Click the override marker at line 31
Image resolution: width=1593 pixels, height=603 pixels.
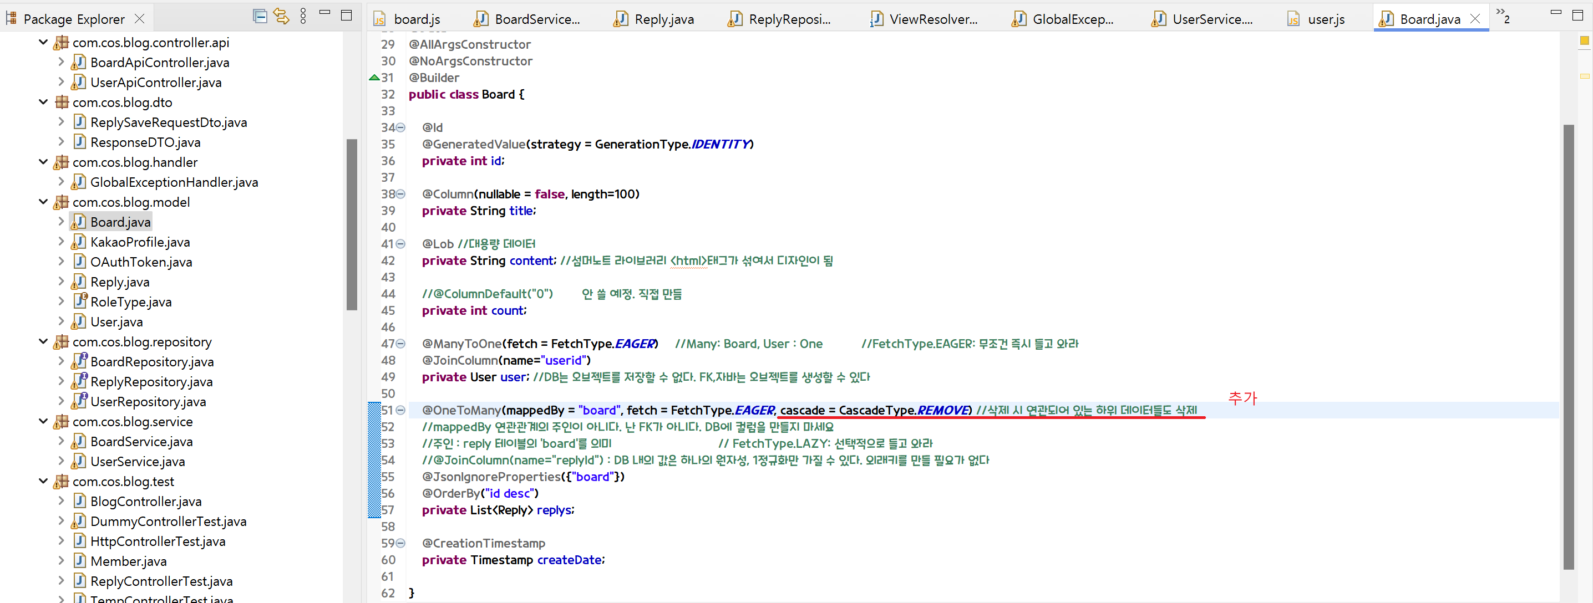[x=374, y=77]
